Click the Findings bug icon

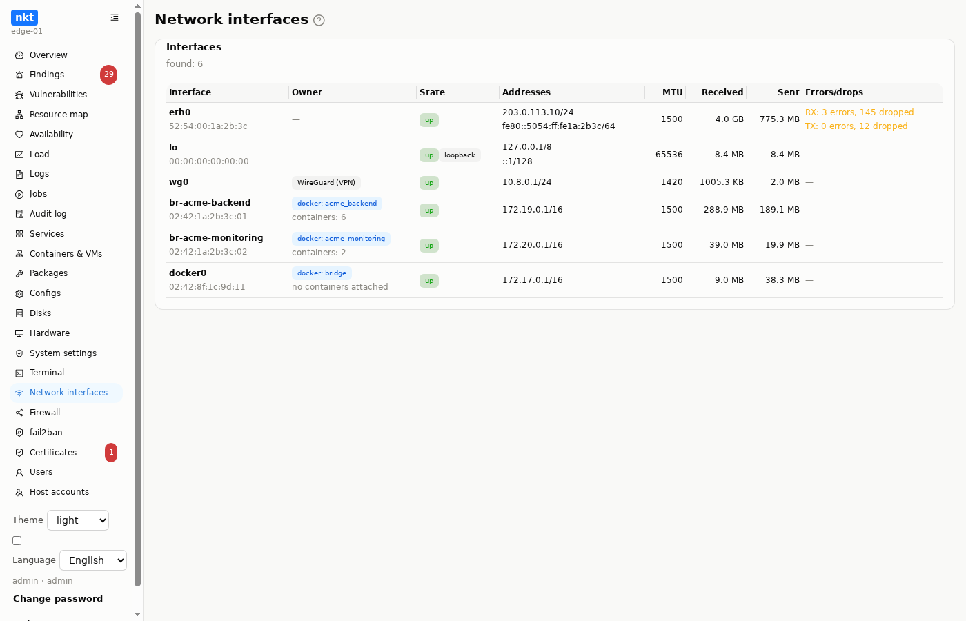tap(19, 75)
